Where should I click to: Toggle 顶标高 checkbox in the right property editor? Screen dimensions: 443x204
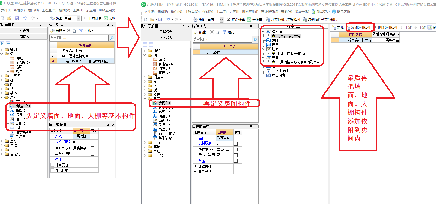236,149
